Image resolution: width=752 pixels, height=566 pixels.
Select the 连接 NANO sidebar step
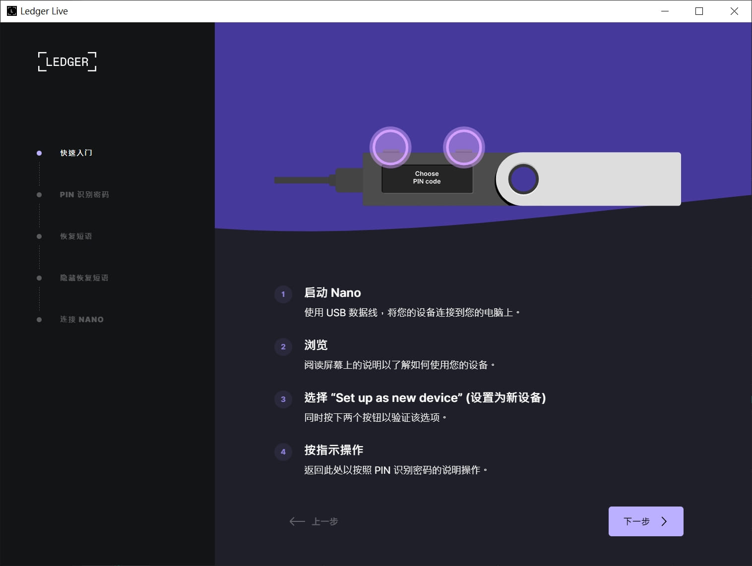tap(82, 320)
